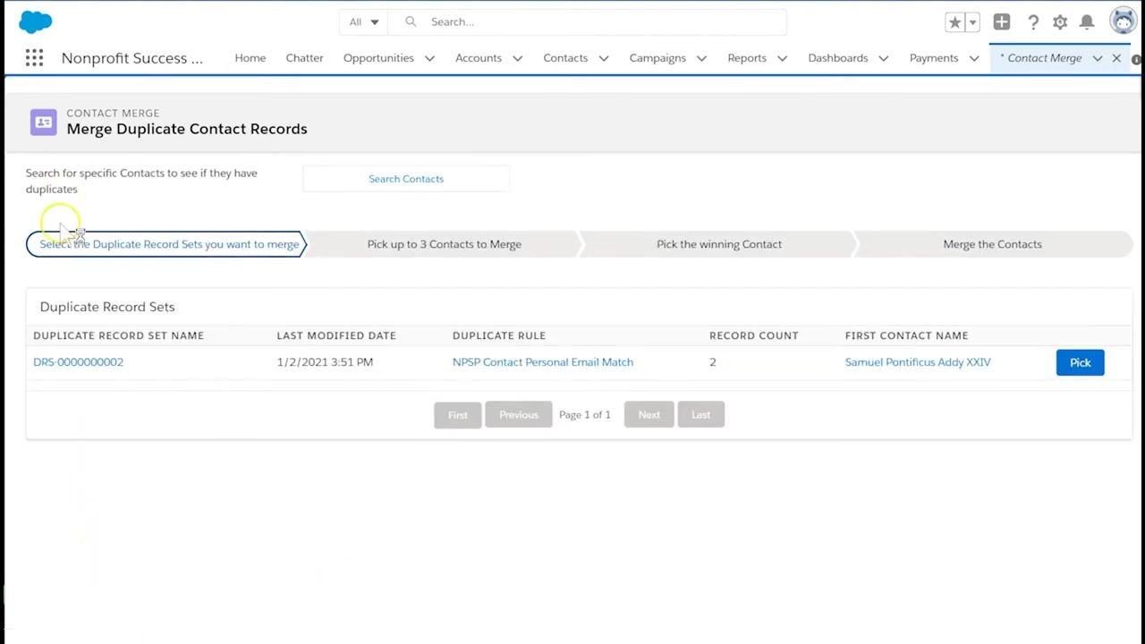Open the Setup gear icon

pyautogui.click(x=1060, y=22)
